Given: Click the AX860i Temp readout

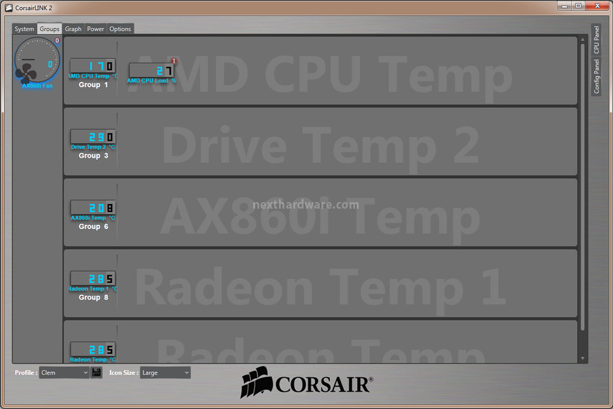Looking at the screenshot, I should point(93,208).
